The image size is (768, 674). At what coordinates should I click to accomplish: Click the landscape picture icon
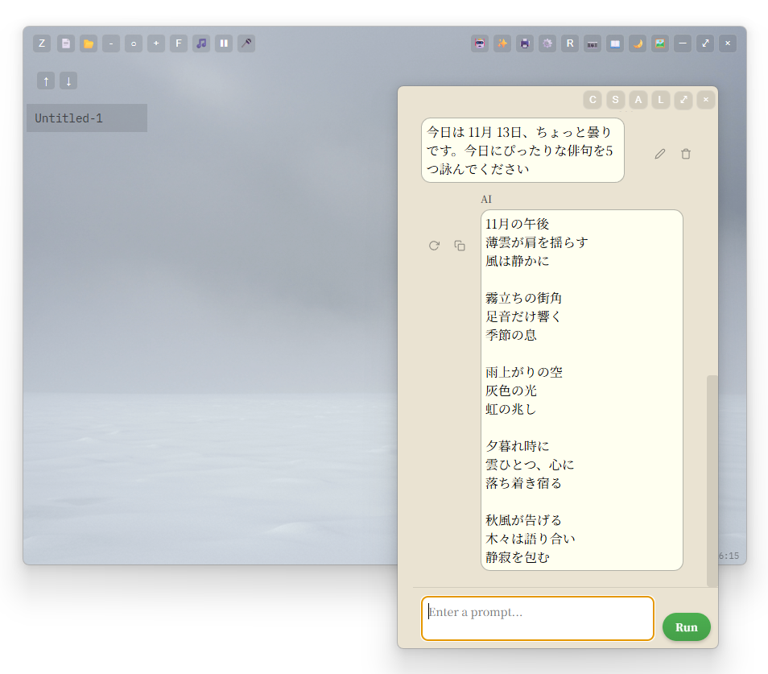click(659, 43)
